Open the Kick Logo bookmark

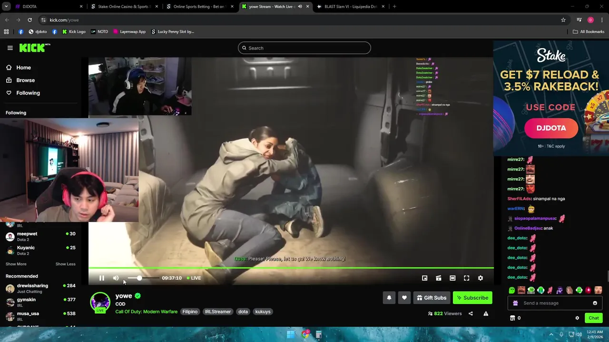pos(74,32)
